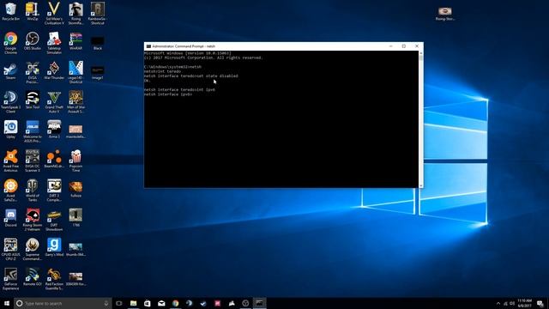Select Red Faction Guerrilla shortcut
549x309 pixels.
point(54,278)
